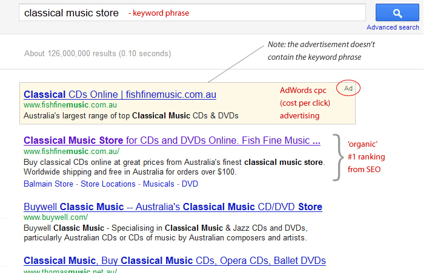Follow the Musicals sitelink
Image resolution: width=432 pixels, height=273 pixels.
coord(159,184)
